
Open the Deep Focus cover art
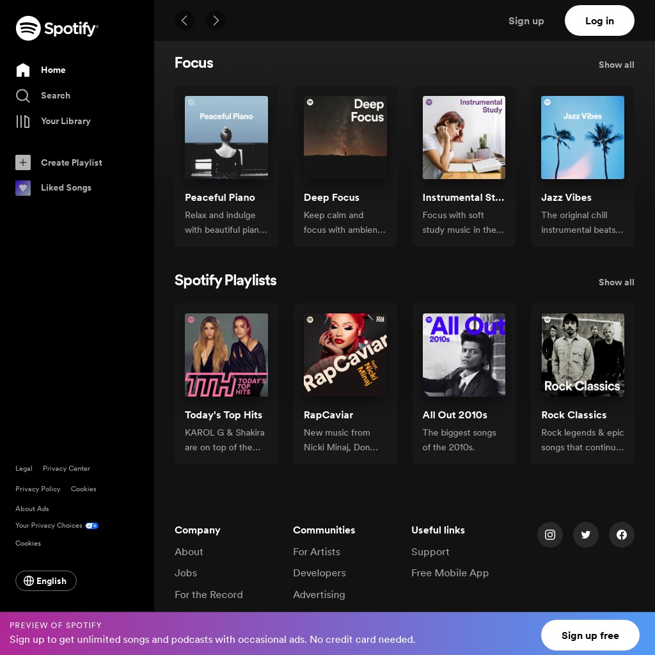(x=345, y=138)
